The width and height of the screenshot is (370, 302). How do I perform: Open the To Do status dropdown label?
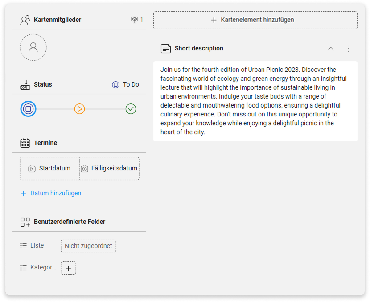(126, 84)
